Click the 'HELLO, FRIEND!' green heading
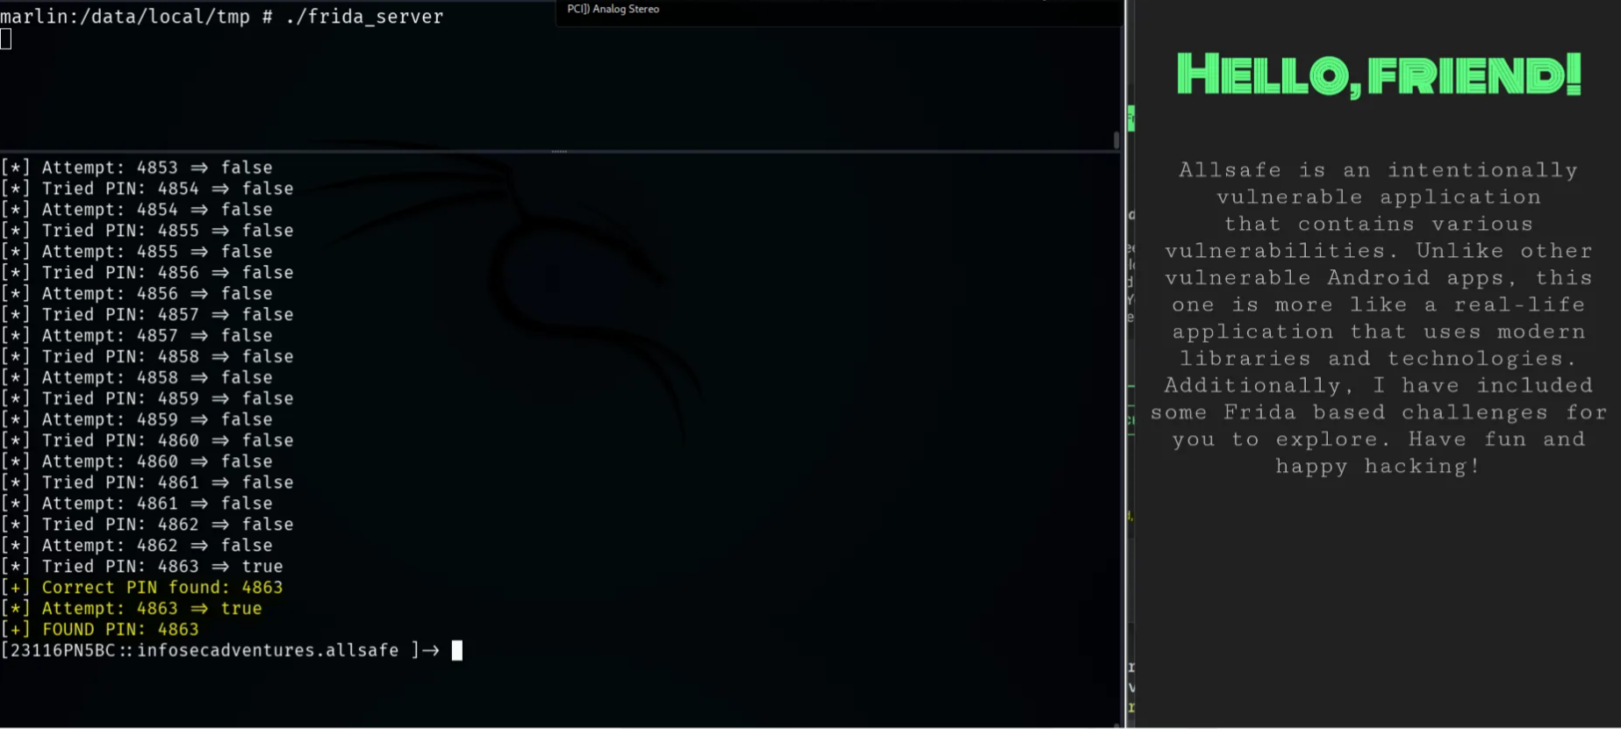1621x729 pixels. tap(1378, 75)
